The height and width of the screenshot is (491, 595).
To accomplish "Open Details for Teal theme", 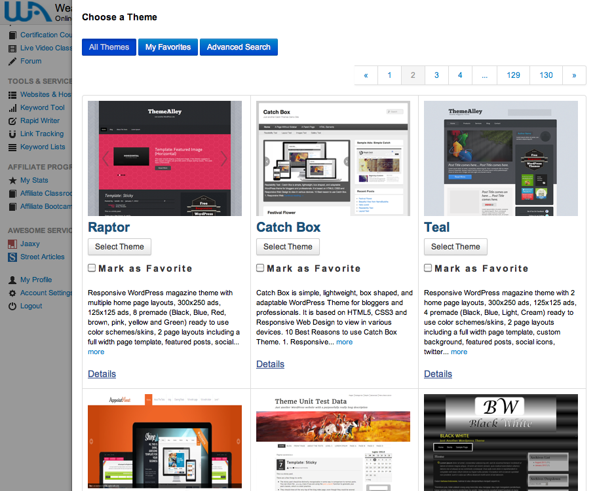I will [438, 374].
